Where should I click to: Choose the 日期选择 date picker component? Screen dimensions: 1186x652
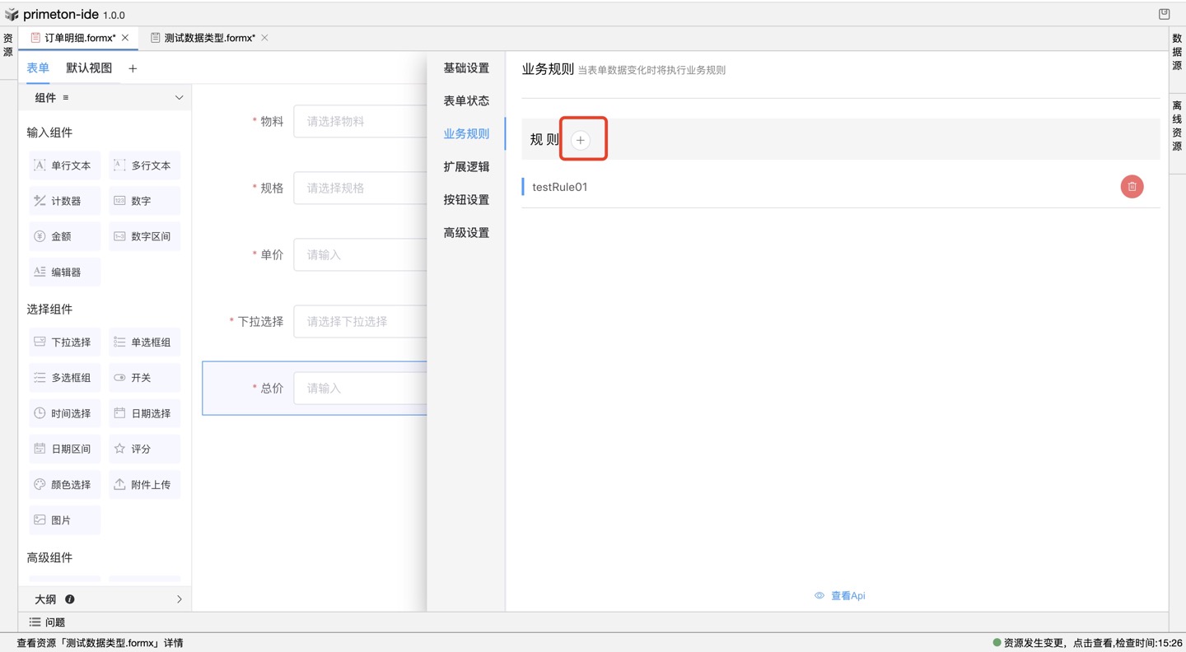coord(144,412)
